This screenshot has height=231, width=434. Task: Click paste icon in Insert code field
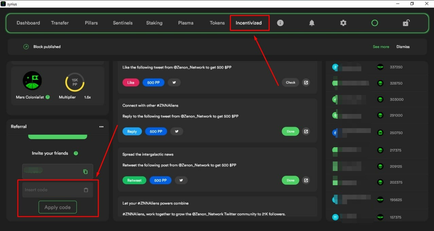(x=86, y=190)
